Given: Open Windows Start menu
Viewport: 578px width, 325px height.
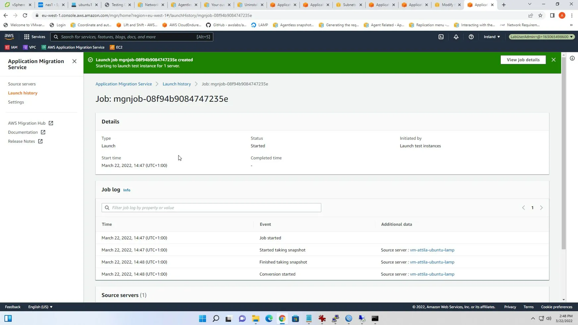Looking at the screenshot, I should click(x=202, y=318).
